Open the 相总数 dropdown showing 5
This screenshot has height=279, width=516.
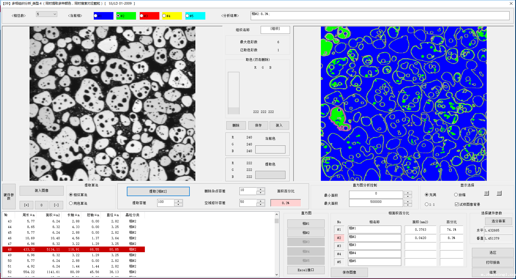click(x=46, y=14)
